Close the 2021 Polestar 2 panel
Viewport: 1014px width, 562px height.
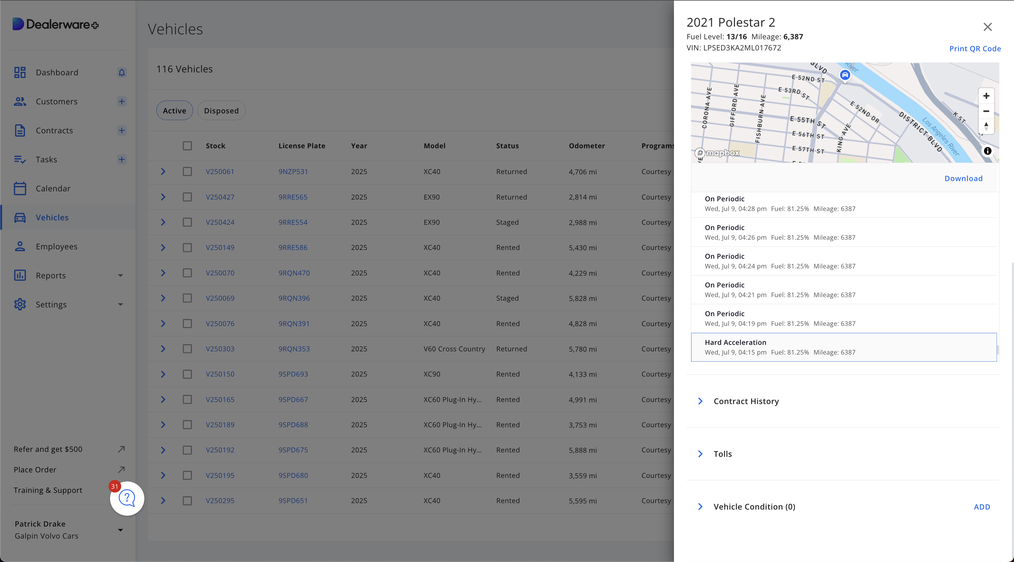[988, 27]
